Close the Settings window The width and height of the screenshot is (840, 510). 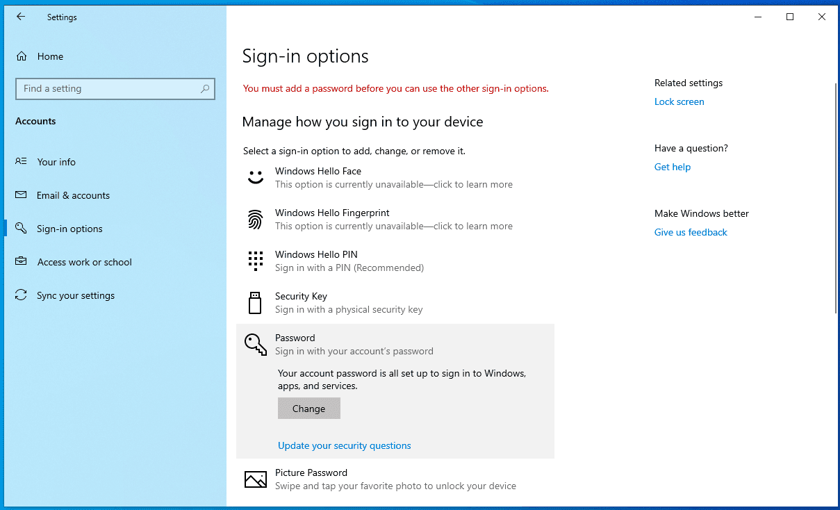(822, 17)
